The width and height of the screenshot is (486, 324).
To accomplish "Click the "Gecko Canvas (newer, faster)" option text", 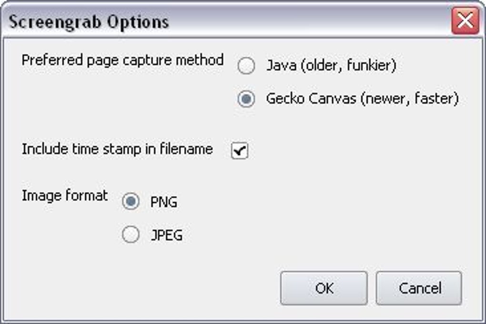I will (362, 99).
